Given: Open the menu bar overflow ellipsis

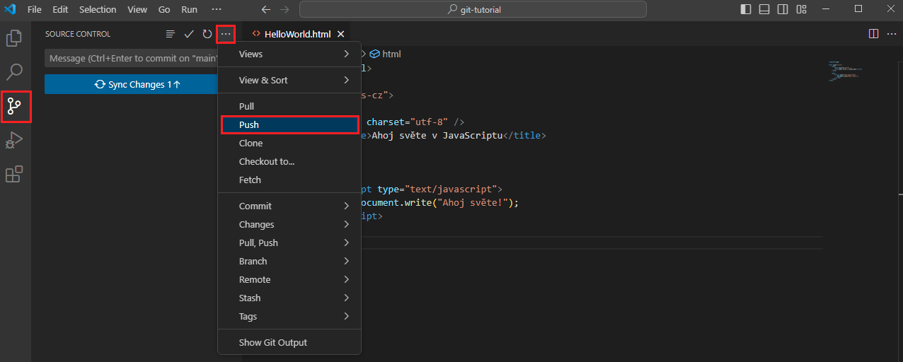Looking at the screenshot, I should [217, 9].
